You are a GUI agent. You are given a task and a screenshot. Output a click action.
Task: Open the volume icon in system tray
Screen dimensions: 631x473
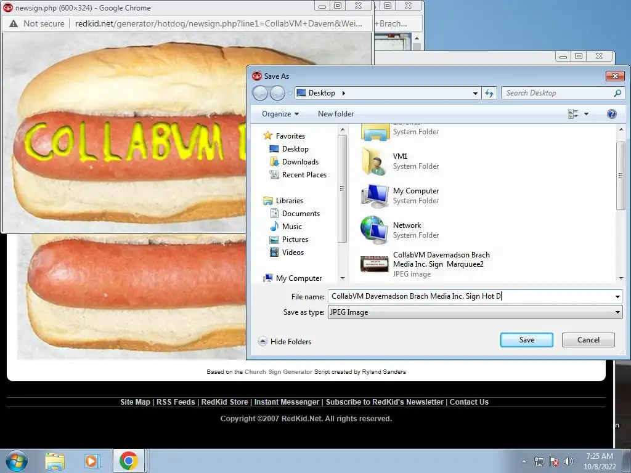click(x=569, y=461)
